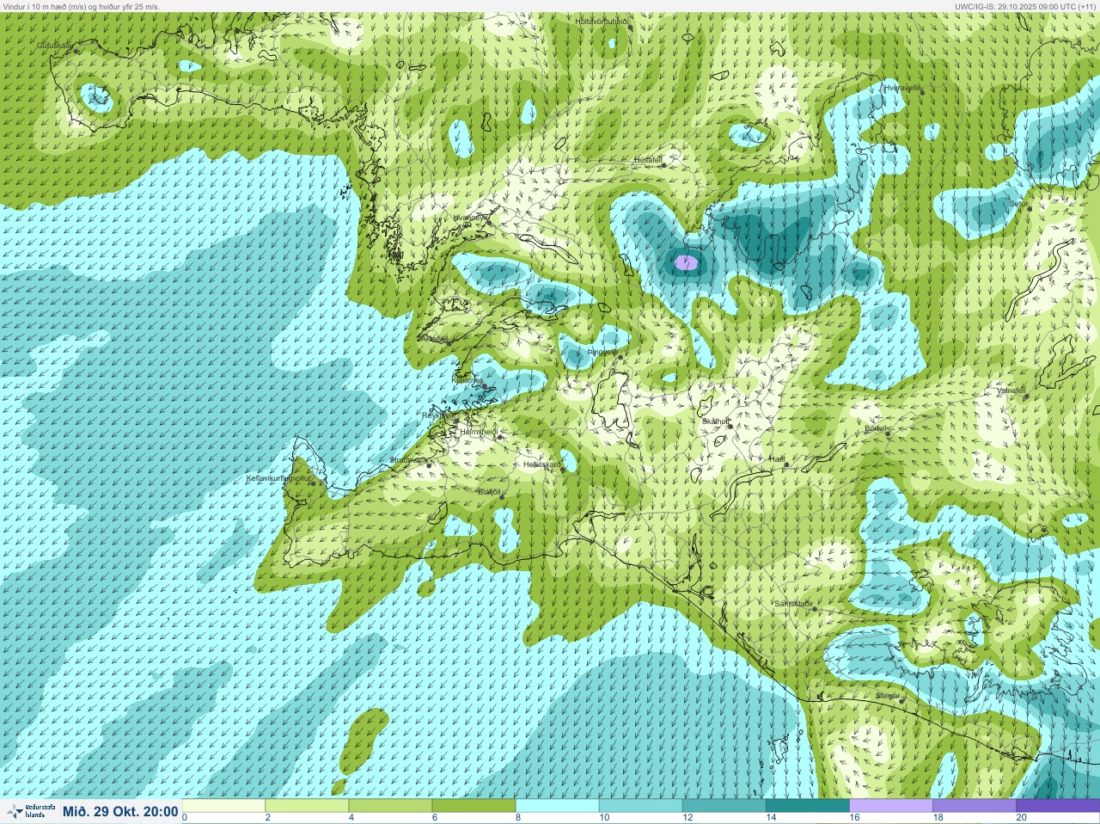Select the above-20 m/s dark violet legend swatch
The width and height of the screenshot is (1100, 824).
[x=1057, y=806]
